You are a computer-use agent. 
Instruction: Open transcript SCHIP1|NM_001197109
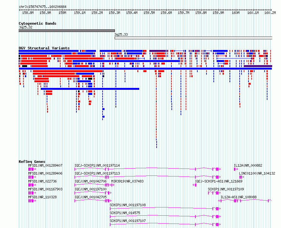pos(226,189)
